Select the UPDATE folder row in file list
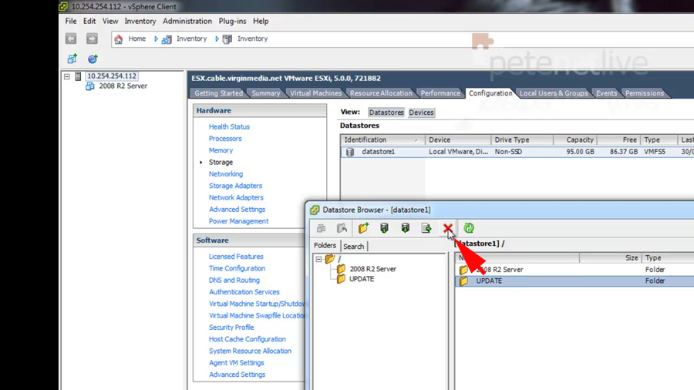 (574, 281)
